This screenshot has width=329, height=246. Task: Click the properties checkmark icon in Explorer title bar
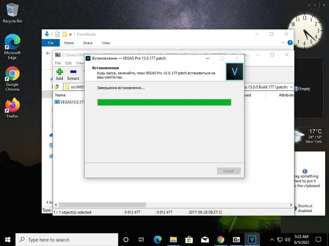tap(58, 34)
